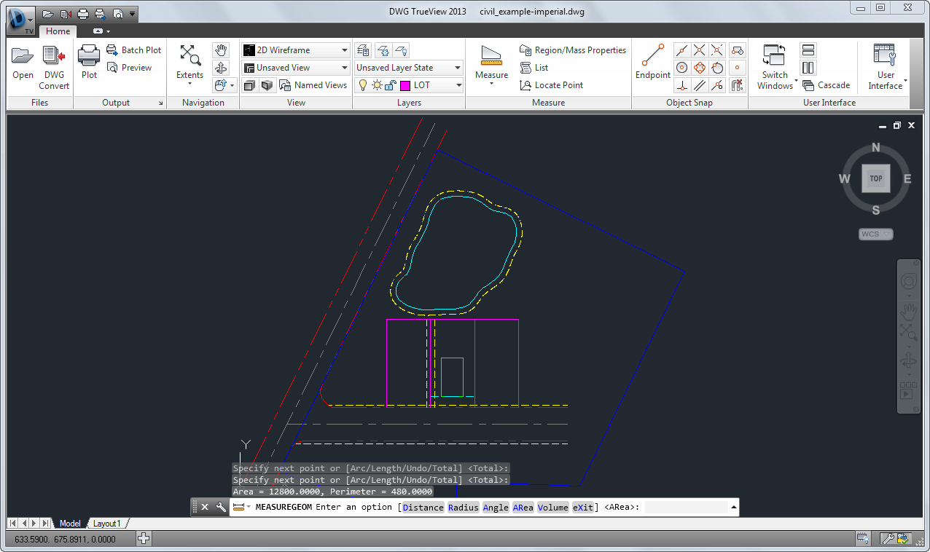Toggle the layer lock padlock icon

point(390,85)
